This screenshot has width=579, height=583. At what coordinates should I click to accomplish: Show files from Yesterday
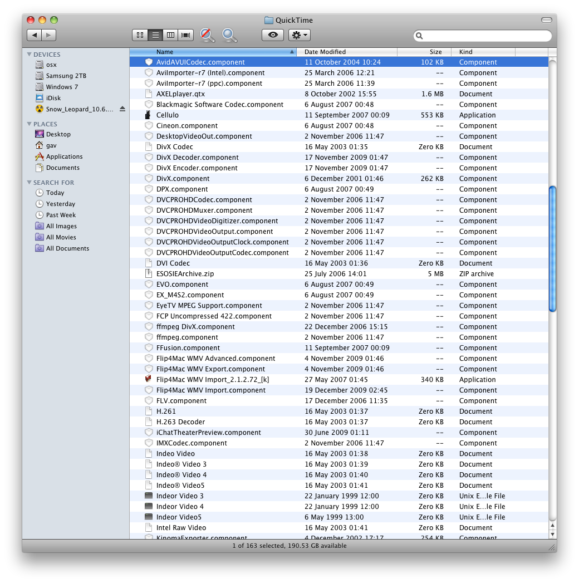pyautogui.click(x=60, y=204)
